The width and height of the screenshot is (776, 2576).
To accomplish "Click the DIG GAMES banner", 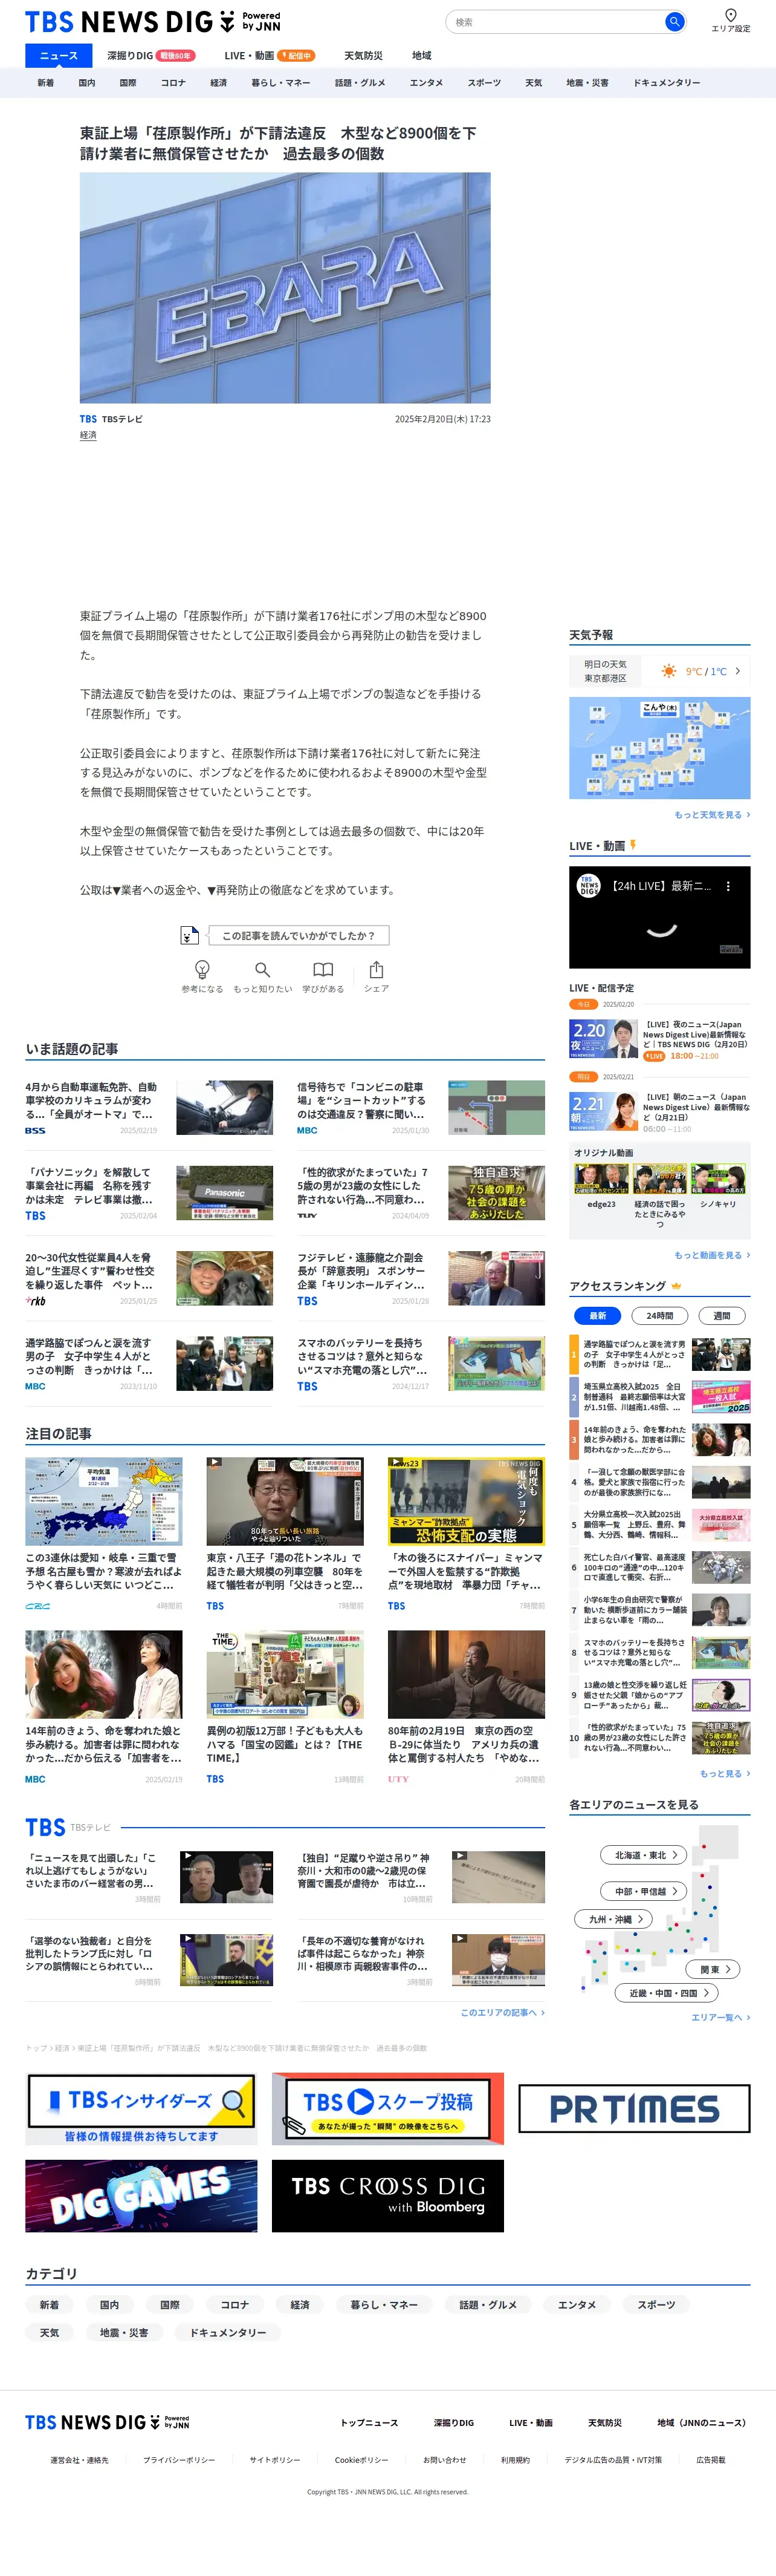I will tap(141, 2196).
